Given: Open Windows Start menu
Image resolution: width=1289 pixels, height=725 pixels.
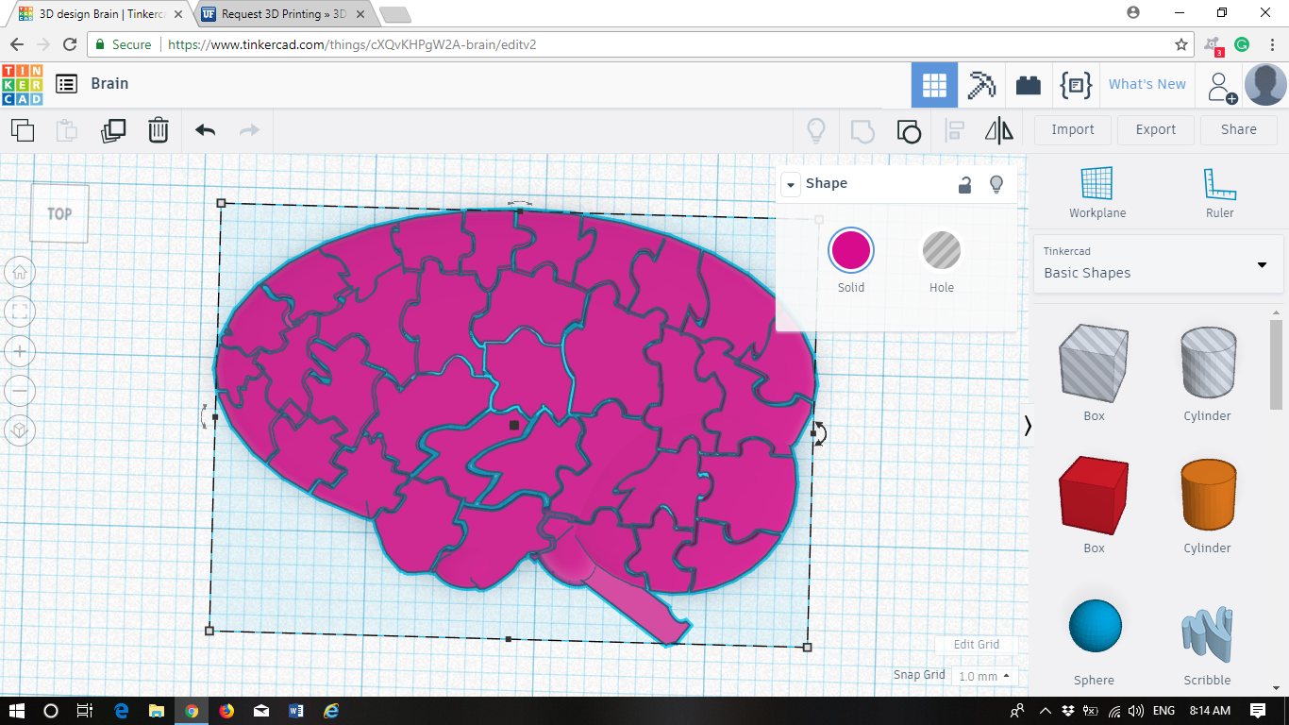Looking at the screenshot, I should (x=17, y=710).
